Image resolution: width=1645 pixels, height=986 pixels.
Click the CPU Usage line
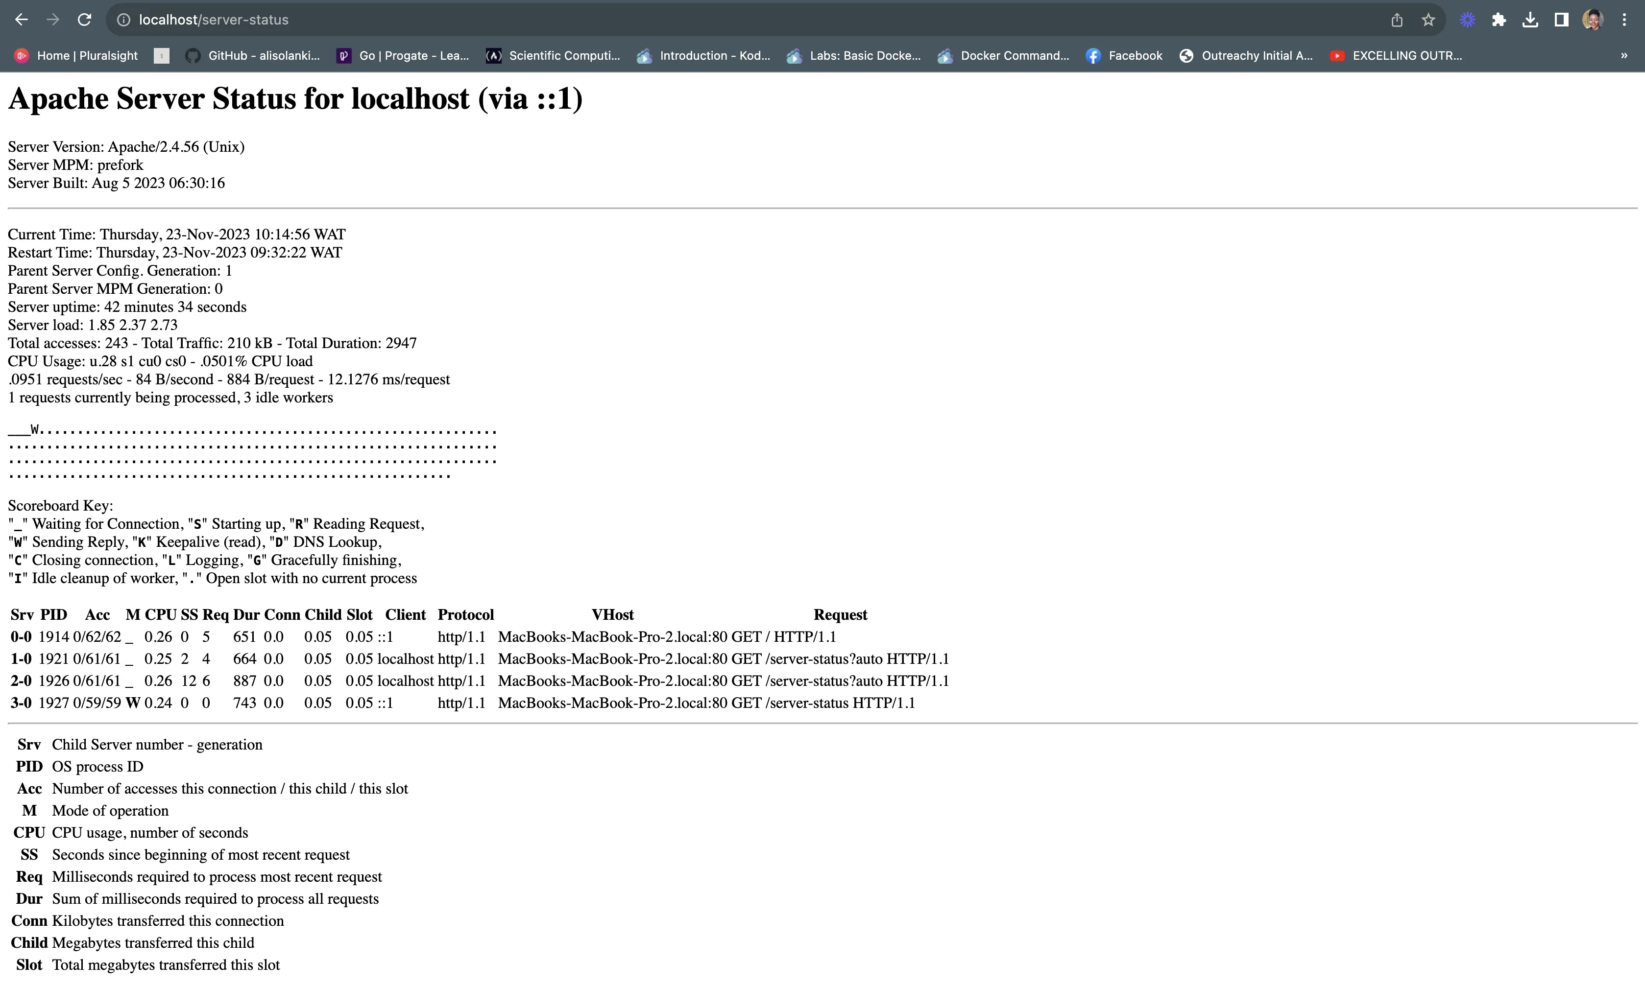160,361
